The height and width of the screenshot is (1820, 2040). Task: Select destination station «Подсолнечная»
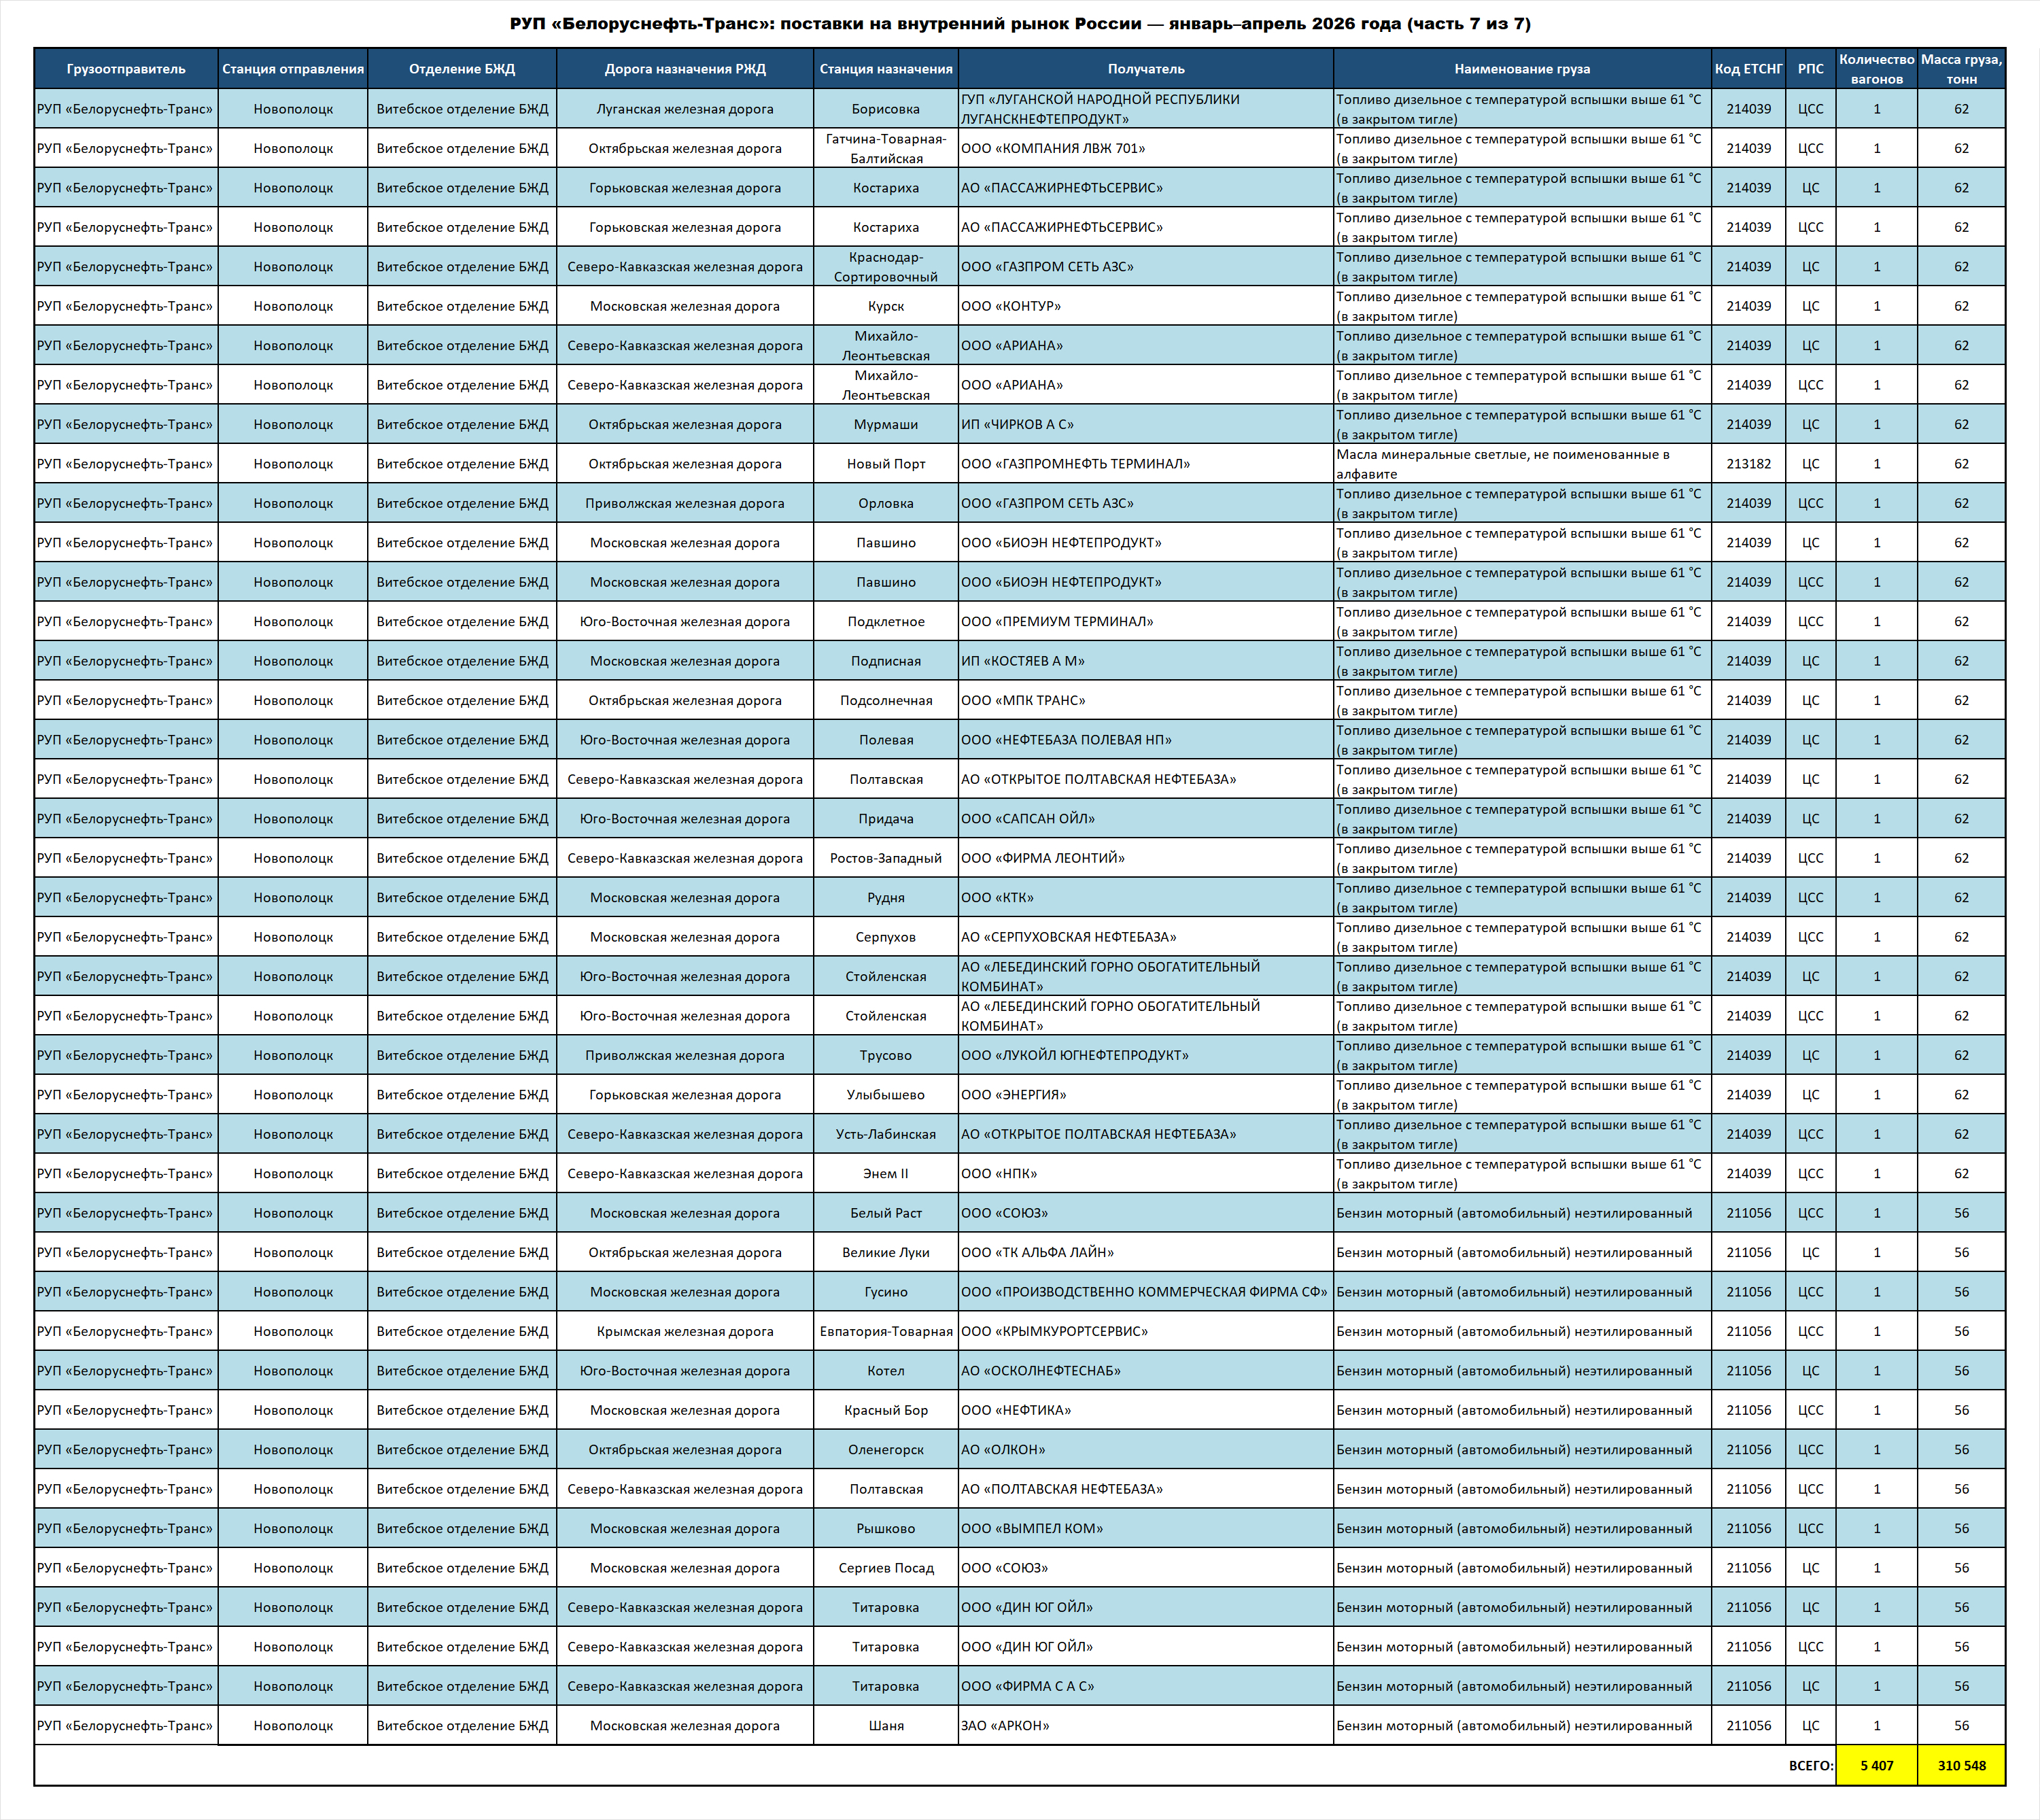click(886, 700)
